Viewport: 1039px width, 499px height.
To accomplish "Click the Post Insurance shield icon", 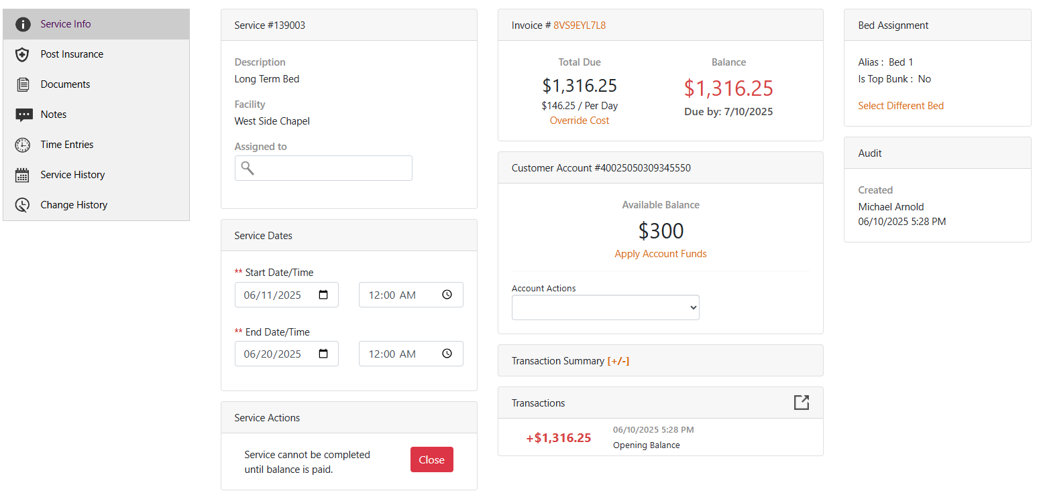I will [22, 54].
